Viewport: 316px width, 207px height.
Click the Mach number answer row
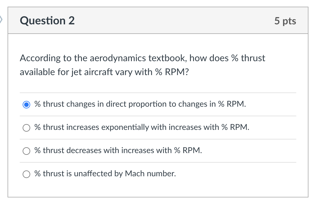(x=105, y=173)
